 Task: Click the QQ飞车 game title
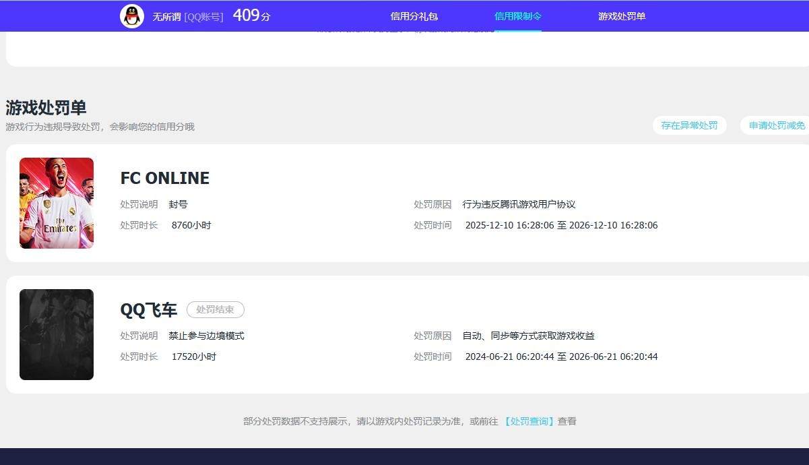149,310
